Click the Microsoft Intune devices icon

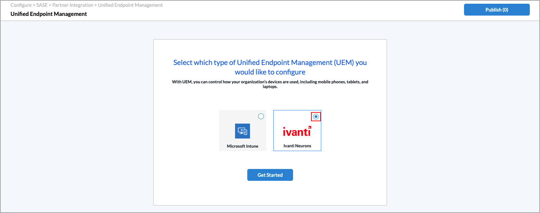coord(242,131)
